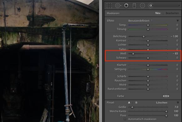Collapse the Effekt sliders with triangle

[x=178, y=21]
